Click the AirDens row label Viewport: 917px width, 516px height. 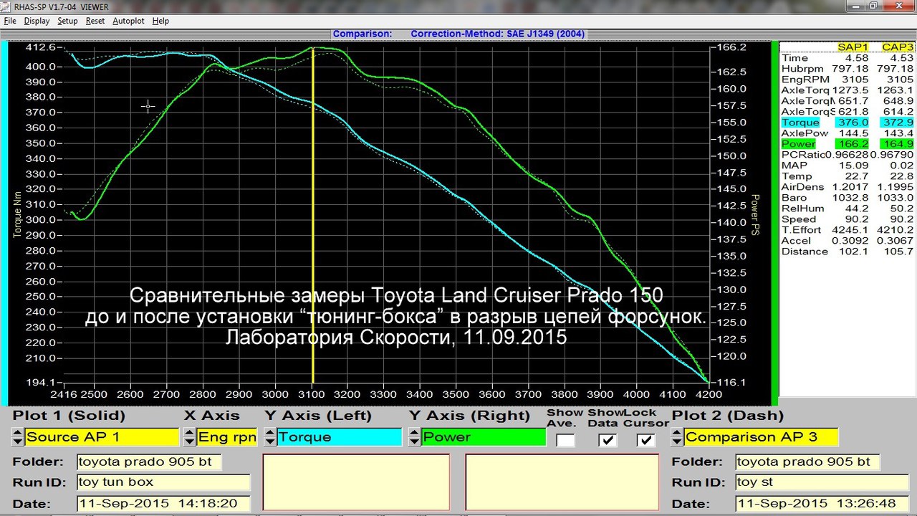point(800,187)
